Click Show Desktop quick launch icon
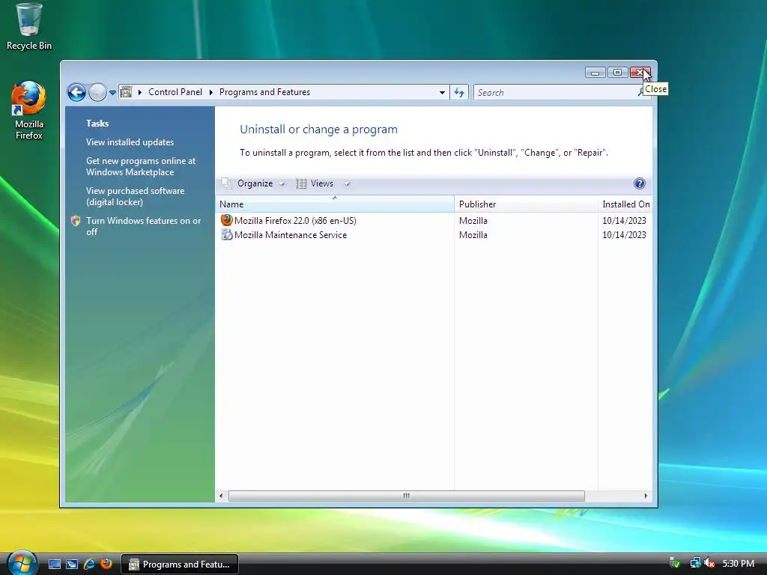The height and width of the screenshot is (575, 767). click(54, 565)
